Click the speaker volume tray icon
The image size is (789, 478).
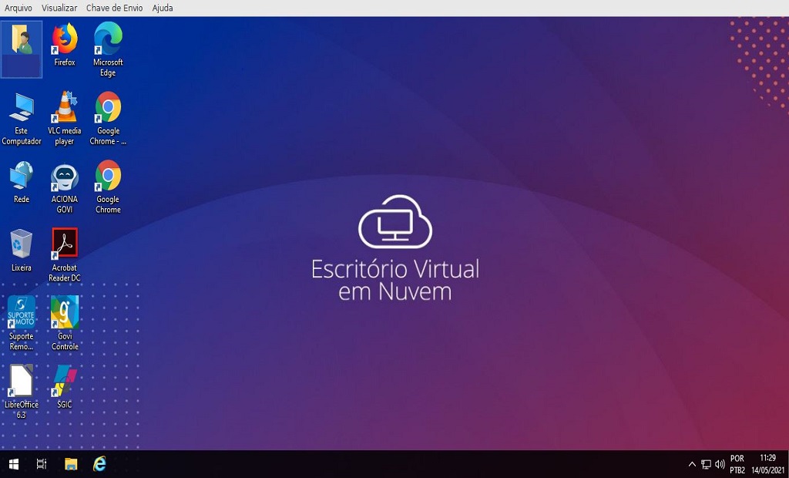click(x=720, y=464)
